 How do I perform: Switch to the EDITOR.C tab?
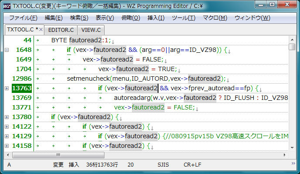point(61,30)
